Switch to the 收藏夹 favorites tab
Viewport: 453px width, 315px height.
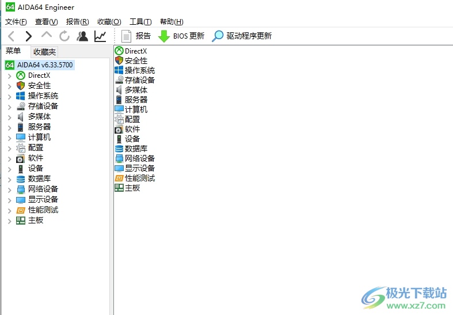click(44, 52)
